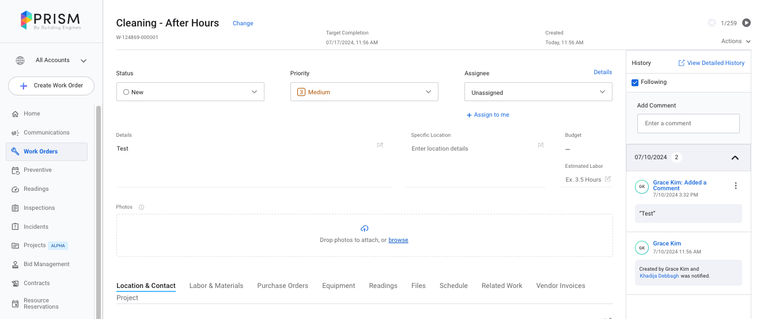This screenshot has height=319, width=760.
Task: Click the edit icon for Specific Location
Action: (x=540, y=145)
